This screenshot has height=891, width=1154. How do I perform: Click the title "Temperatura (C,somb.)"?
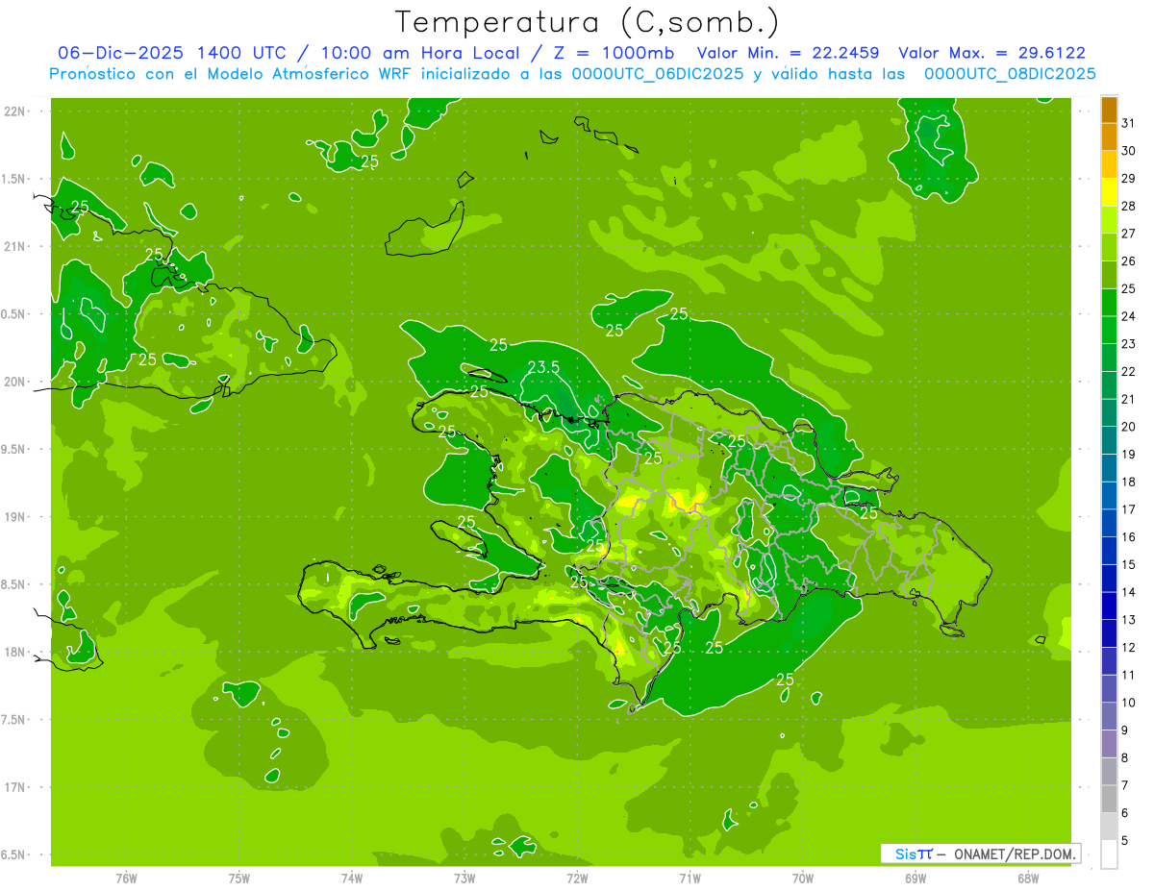(587, 22)
